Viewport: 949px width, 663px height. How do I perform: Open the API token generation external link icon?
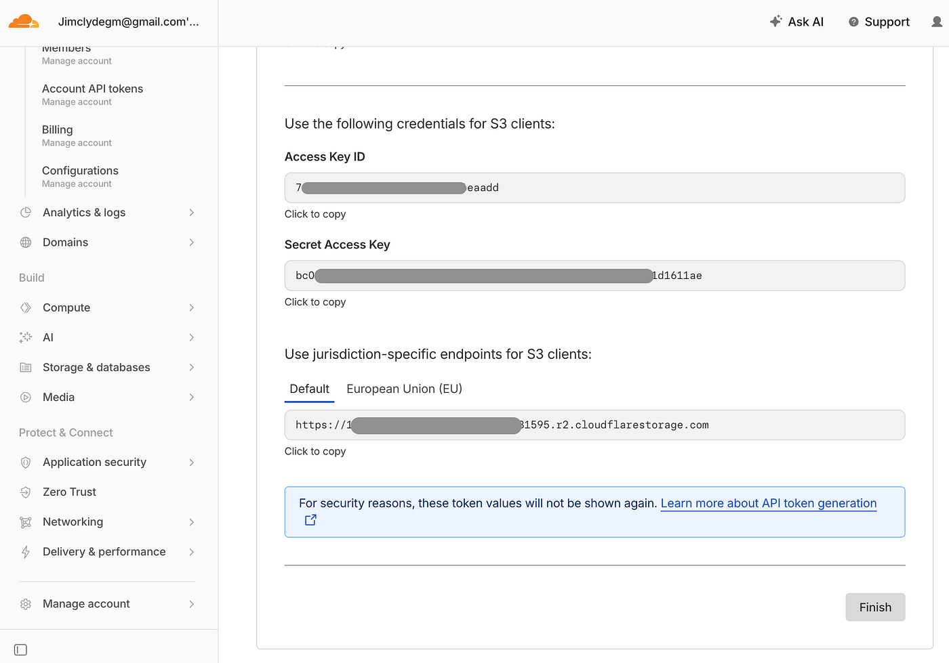coord(310,519)
